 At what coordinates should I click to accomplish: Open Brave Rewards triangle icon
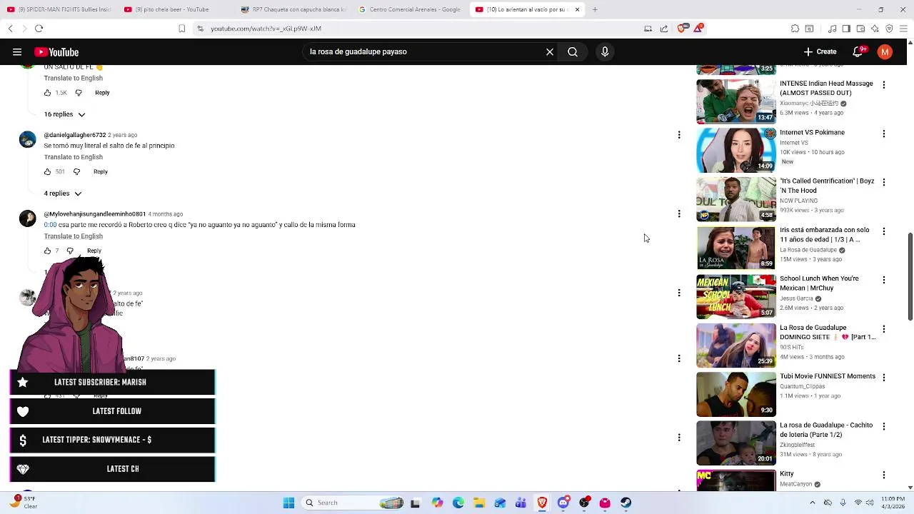click(698, 29)
